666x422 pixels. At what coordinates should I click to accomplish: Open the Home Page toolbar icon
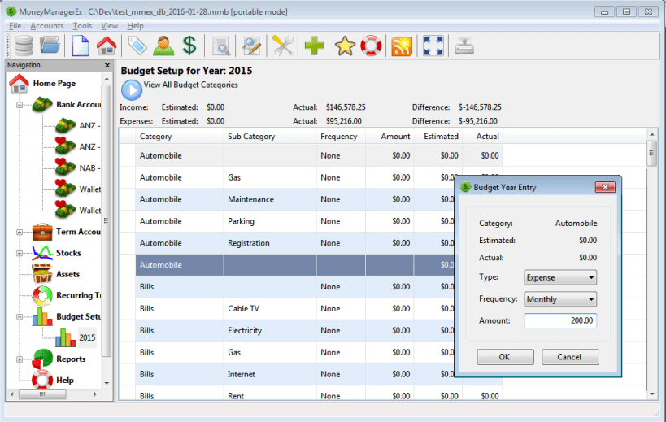tap(106, 46)
